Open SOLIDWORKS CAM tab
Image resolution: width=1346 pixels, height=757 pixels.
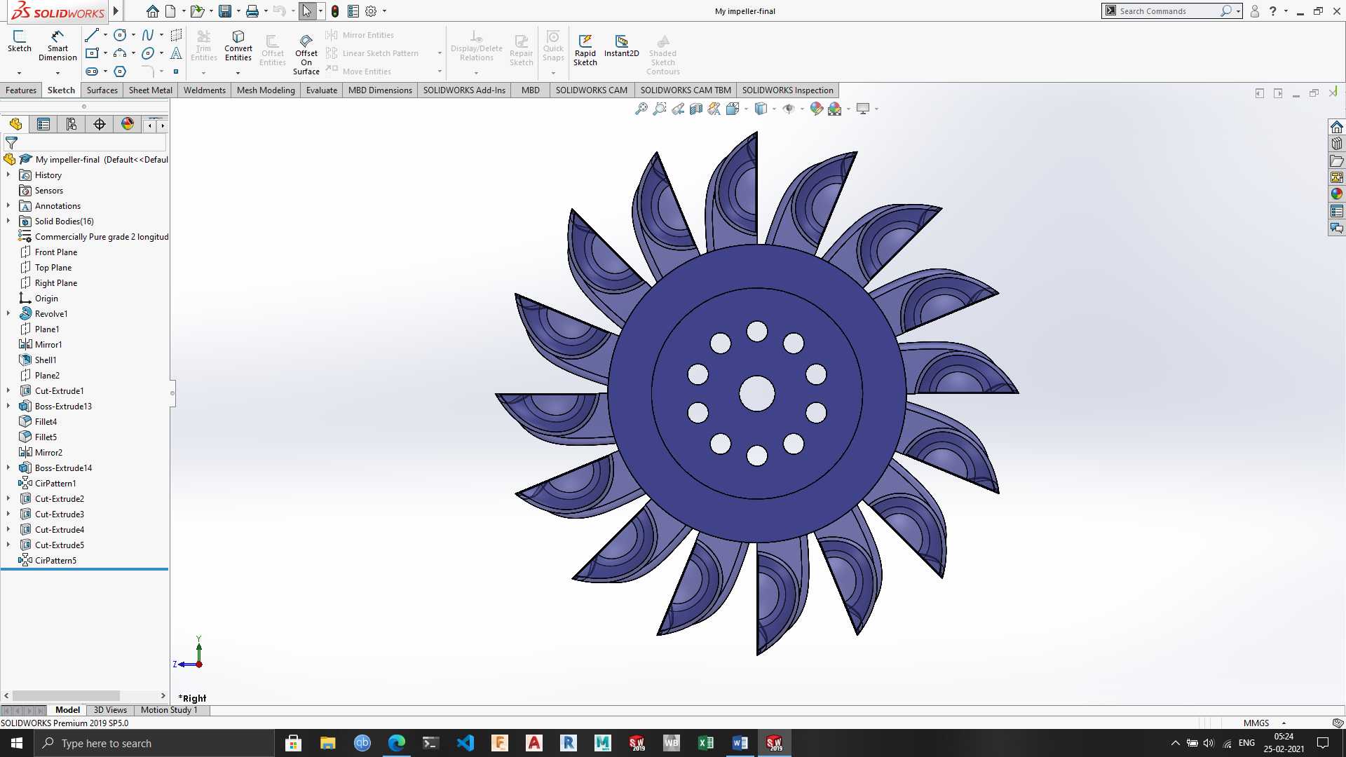[x=592, y=90]
